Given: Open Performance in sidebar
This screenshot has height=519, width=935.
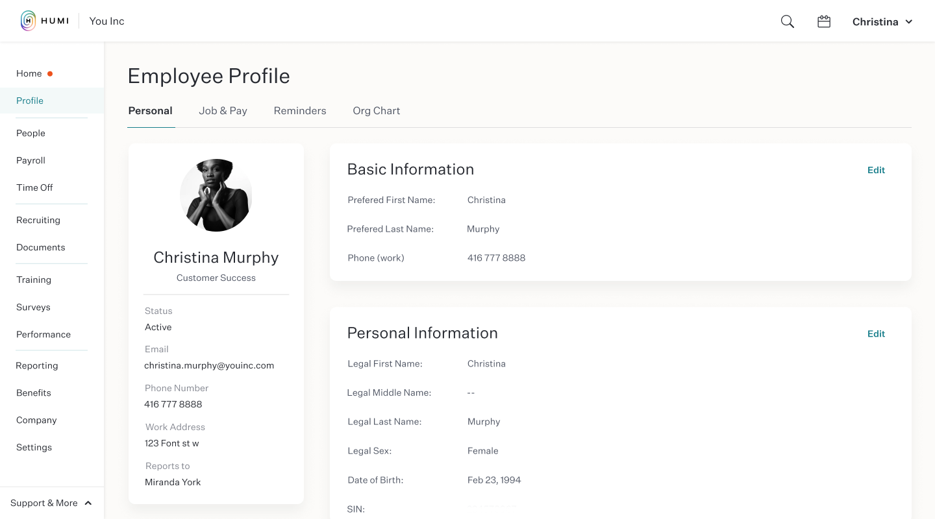Looking at the screenshot, I should 44,334.
